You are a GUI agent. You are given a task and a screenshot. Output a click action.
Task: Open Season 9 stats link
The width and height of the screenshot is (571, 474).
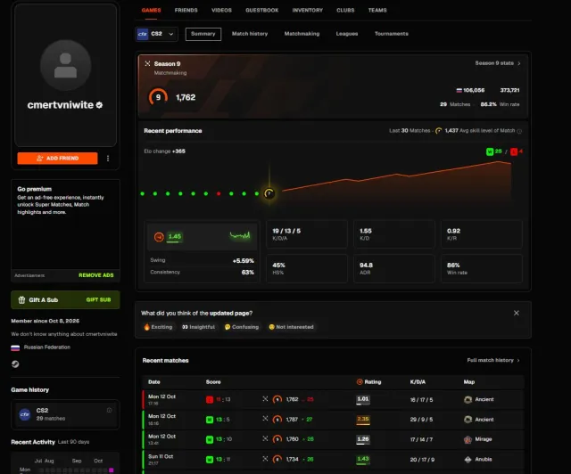498,63
